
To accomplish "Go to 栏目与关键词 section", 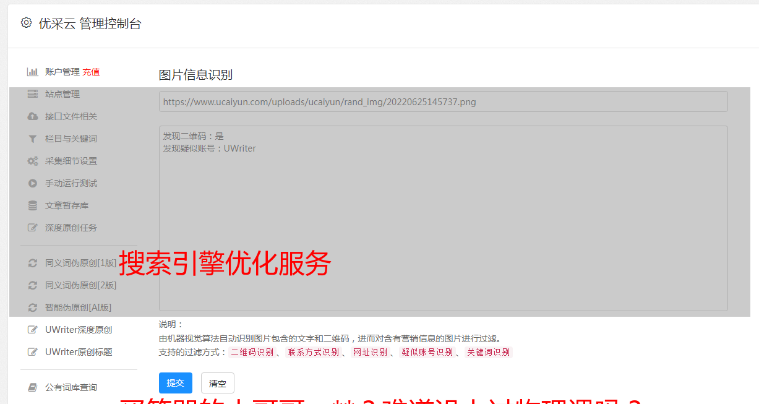I will click(x=71, y=139).
